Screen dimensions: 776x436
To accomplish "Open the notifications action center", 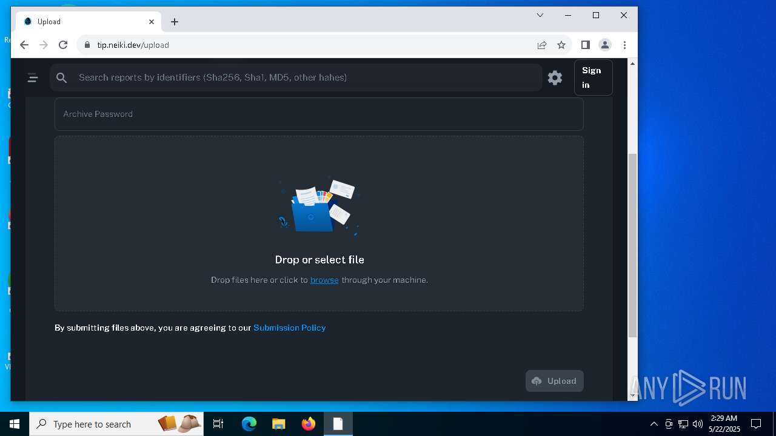I will point(756,424).
